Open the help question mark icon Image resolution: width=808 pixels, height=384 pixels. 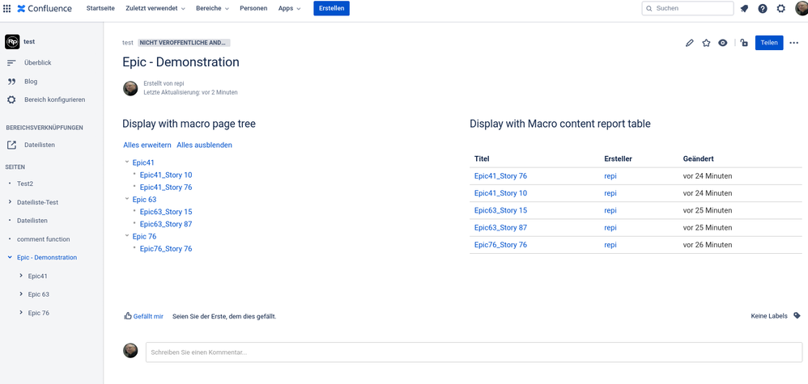[x=763, y=8]
